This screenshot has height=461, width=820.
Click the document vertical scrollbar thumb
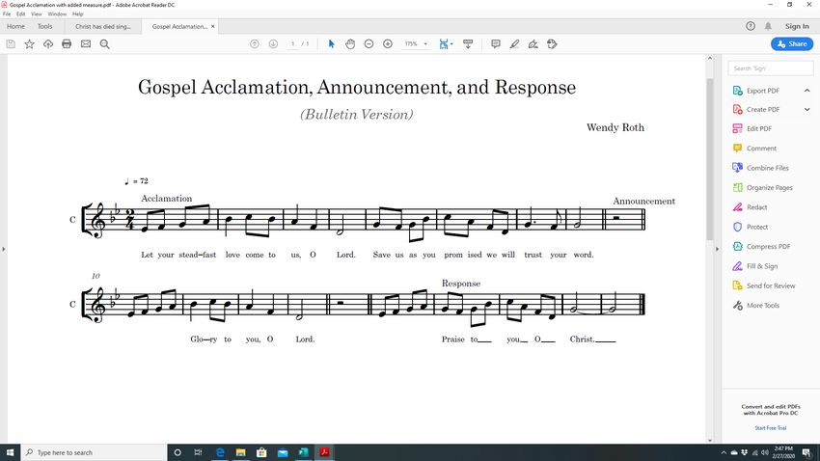pyautogui.click(x=710, y=159)
